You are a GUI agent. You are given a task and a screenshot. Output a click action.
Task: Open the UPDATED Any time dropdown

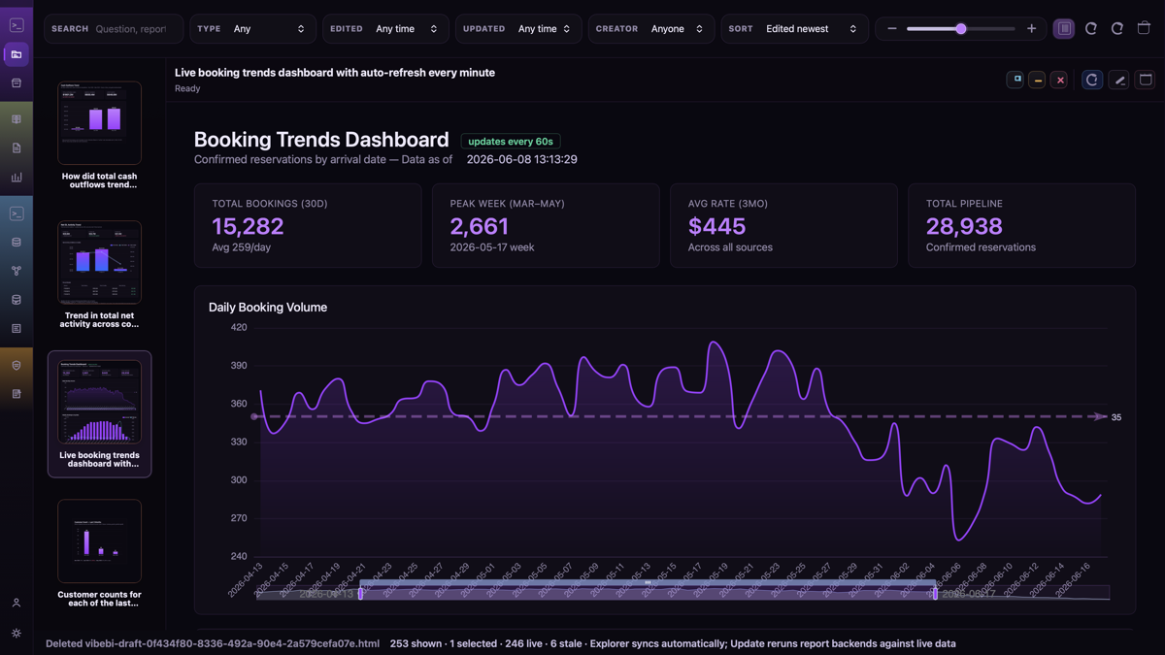click(x=518, y=29)
